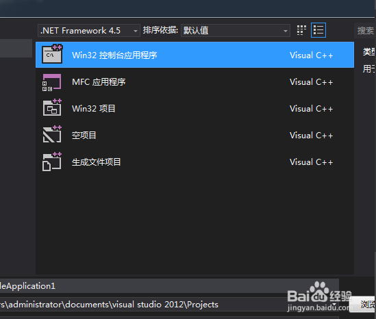Click Visual C++ label in MFC row
The image size is (376, 319).
311,82
